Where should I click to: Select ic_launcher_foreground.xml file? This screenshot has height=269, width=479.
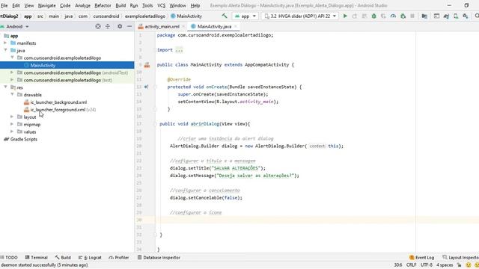[x=58, y=110]
